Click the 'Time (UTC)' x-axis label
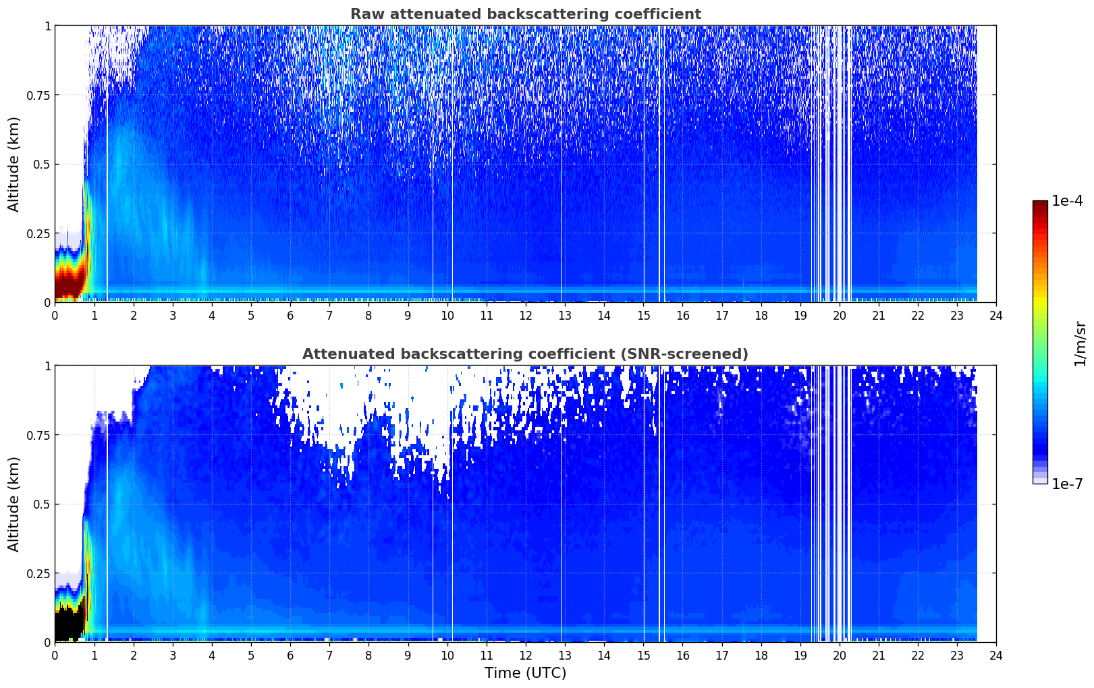 pos(525,673)
